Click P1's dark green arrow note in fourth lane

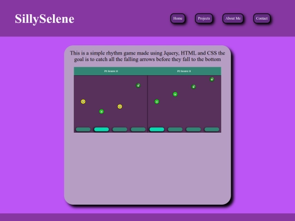(138, 86)
